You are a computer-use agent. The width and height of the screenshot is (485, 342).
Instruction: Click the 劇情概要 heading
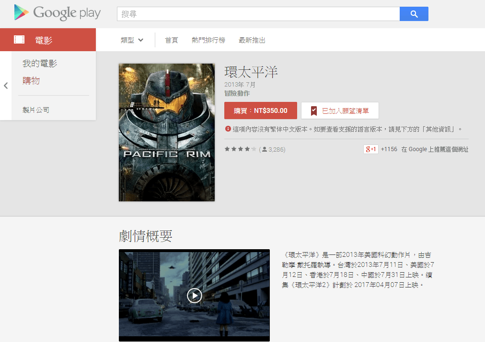pyautogui.click(x=145, y=236)
